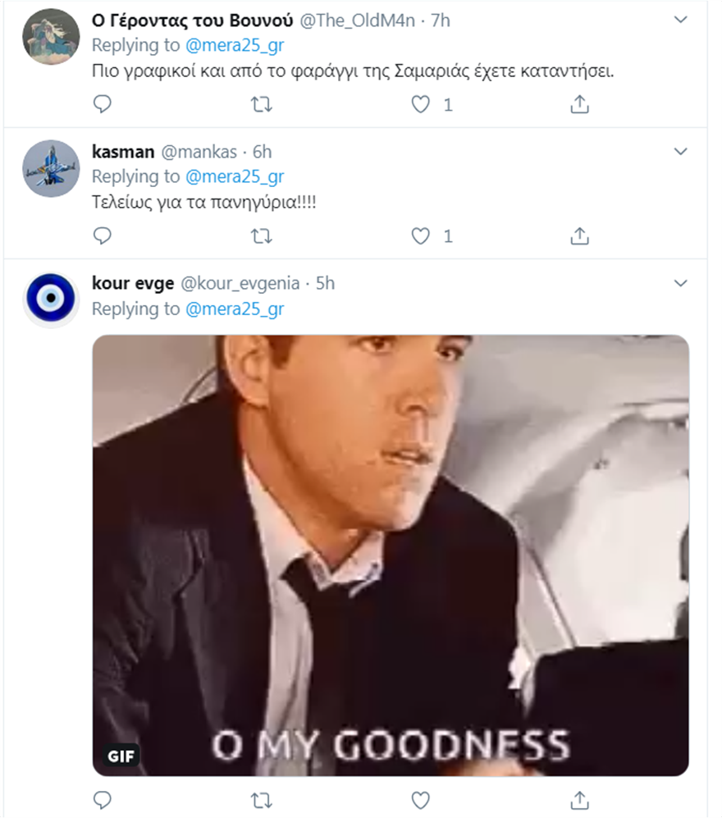Play the "O MY GOODNESS" GIF
Image resolution: width=722 pixels, height=818 pixels.
click(390, 555)
